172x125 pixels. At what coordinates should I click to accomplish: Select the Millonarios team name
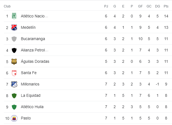[30, 84]
